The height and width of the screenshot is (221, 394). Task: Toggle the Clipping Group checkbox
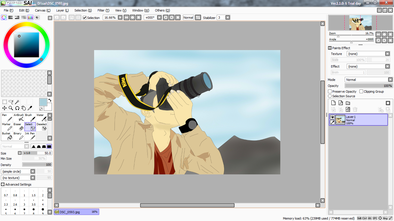[361, 91]
